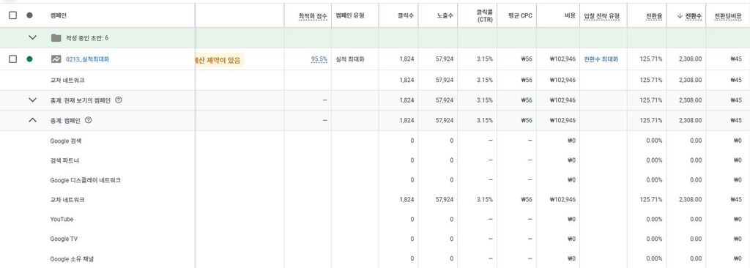750x268 pixels.
Task: Click the 최적화 점수 column header
Action: coord(313,16)
